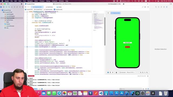This screenshot has width=173, height=97.
Task: Select Live preview mode button
Action: [108, 72]
